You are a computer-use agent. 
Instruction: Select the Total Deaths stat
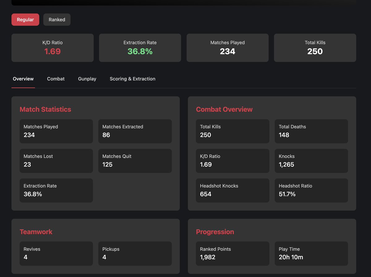pos(311,131)
